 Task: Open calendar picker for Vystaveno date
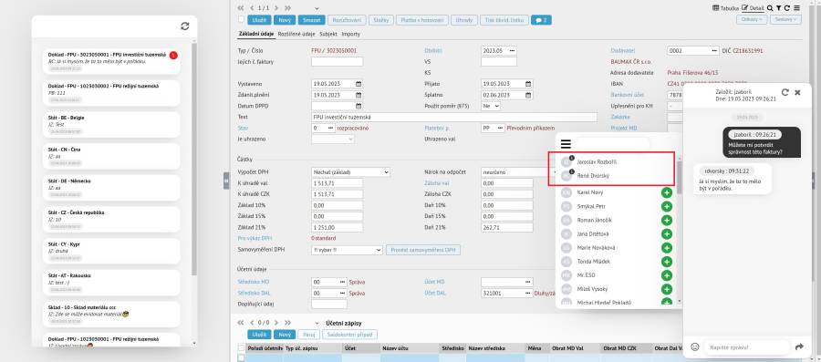click(359, 84)
